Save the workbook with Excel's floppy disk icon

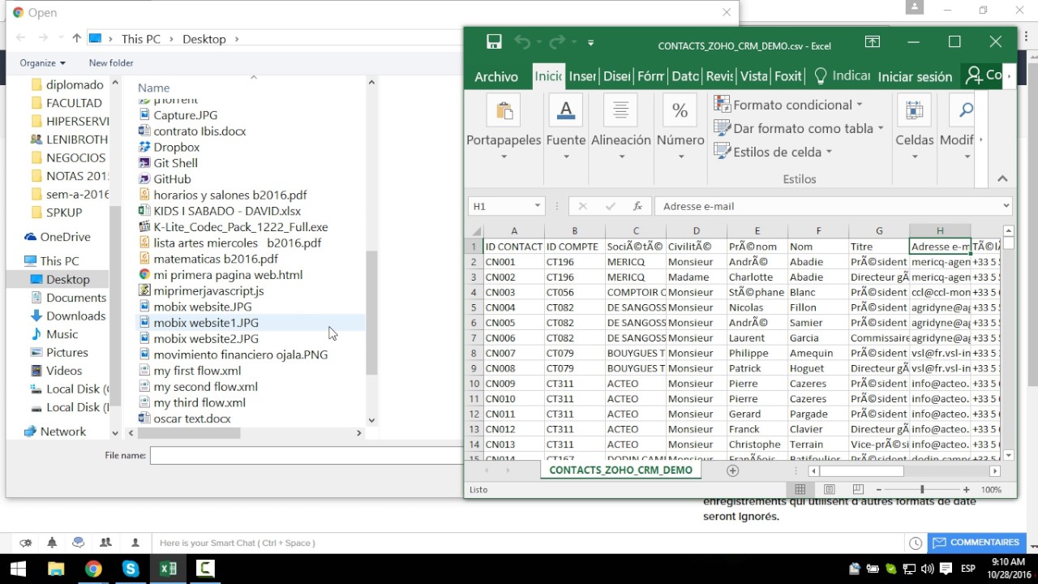(494, 42)
